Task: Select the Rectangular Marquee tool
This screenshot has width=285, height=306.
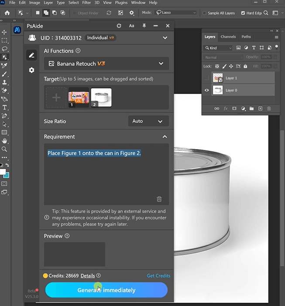Action: click(x=4, y=41)
